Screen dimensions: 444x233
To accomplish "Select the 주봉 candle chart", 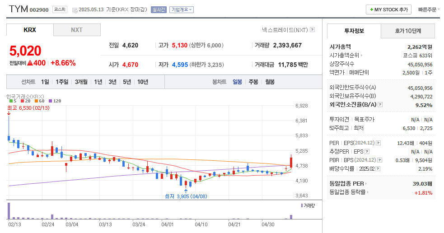I will coord(253,82).
